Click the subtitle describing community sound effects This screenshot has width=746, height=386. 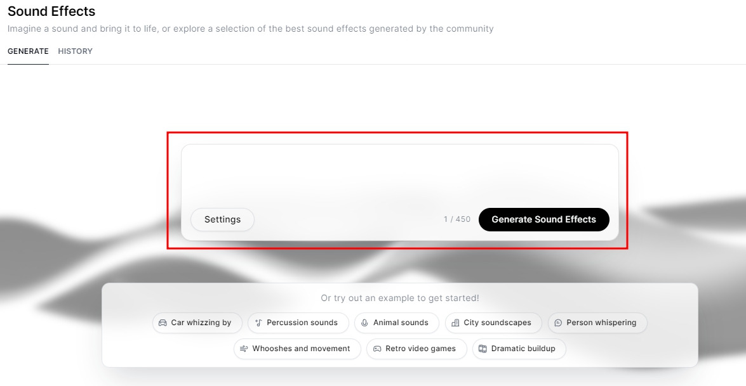(x=250, y=29)
